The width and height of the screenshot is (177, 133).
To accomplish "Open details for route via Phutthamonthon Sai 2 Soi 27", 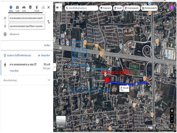I will (14, 71).
